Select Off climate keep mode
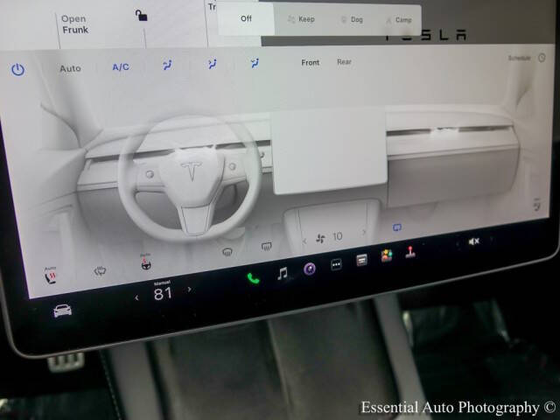560x420 pixels. (x=246, y=18)
